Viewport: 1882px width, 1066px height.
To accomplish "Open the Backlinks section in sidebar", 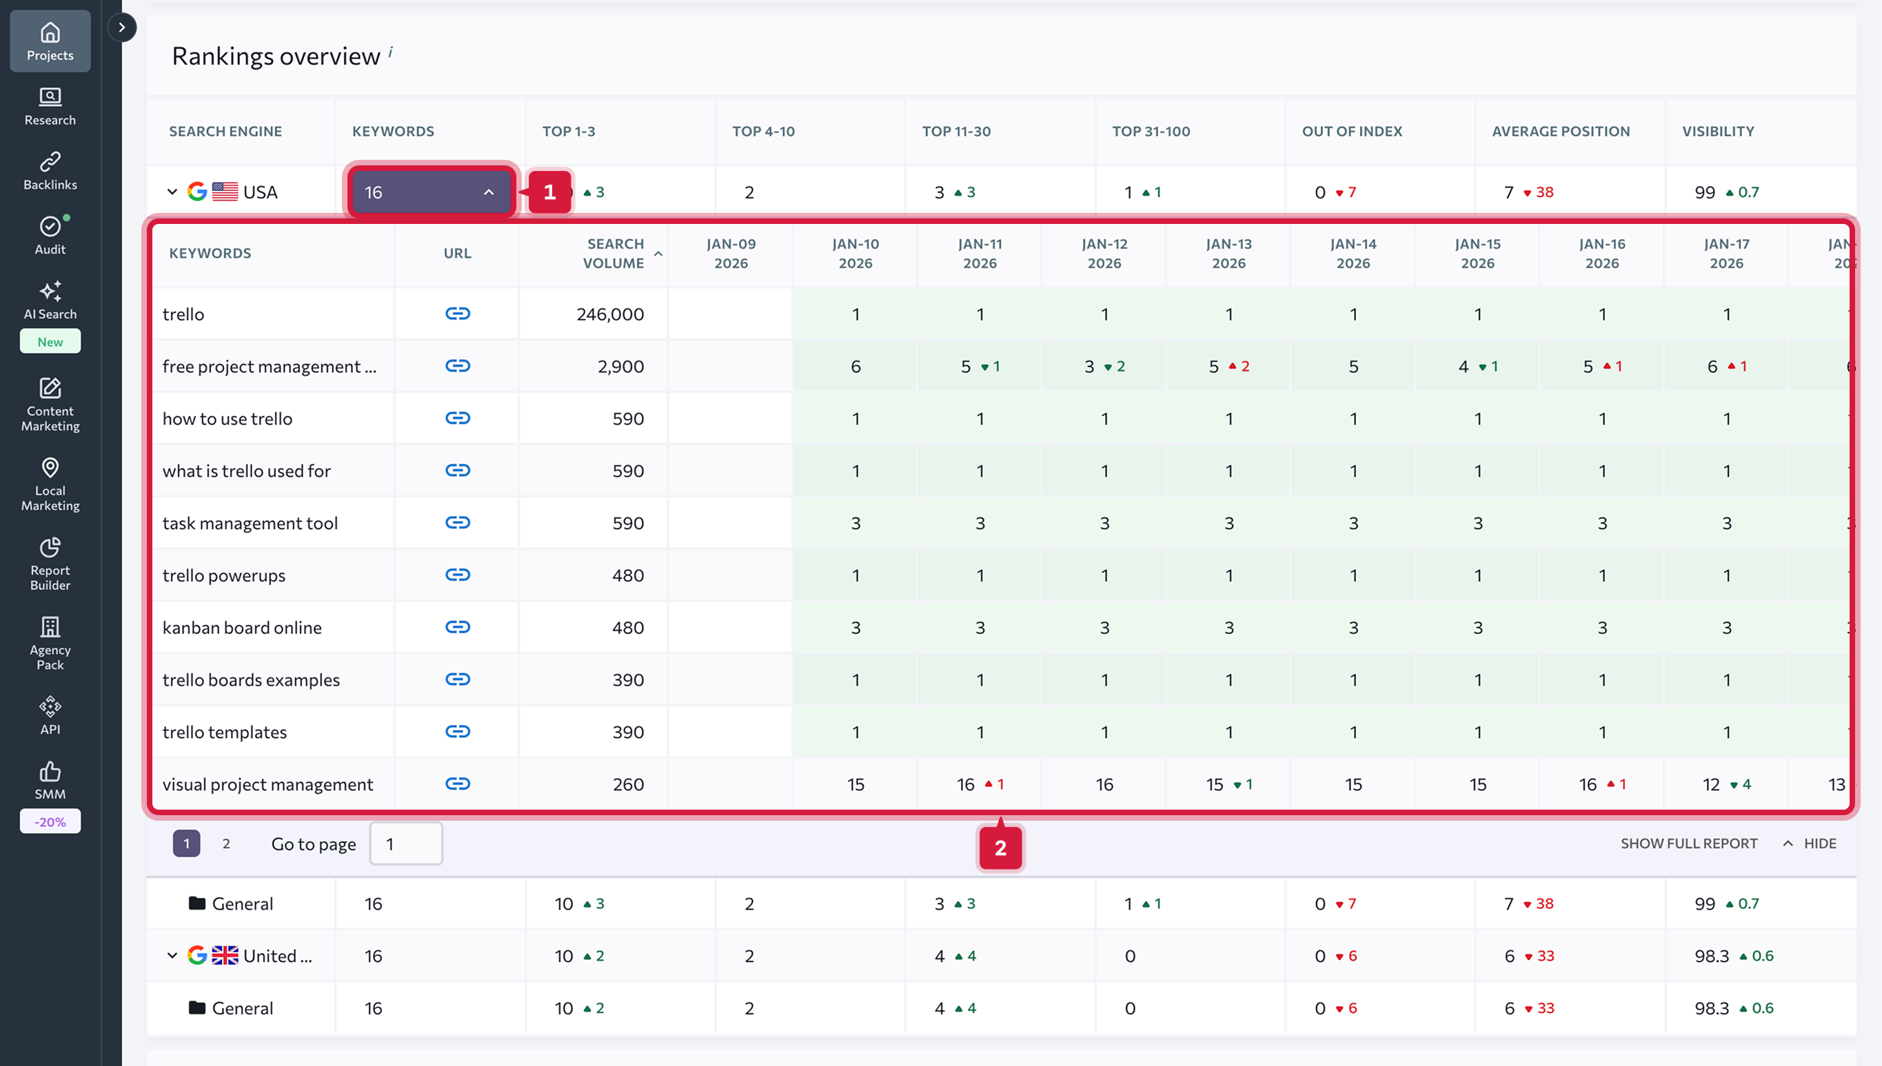I will point(50,171).
